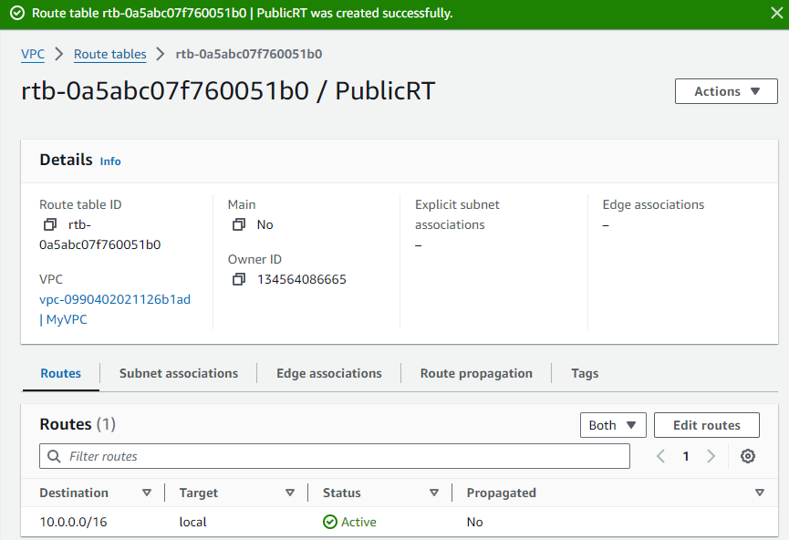Copy the Main value using its copy icon
The image size is (789, 540).
tap(236, 223)
